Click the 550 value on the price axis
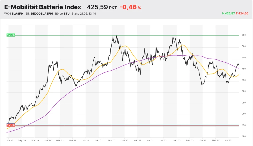 coord(243,35)
